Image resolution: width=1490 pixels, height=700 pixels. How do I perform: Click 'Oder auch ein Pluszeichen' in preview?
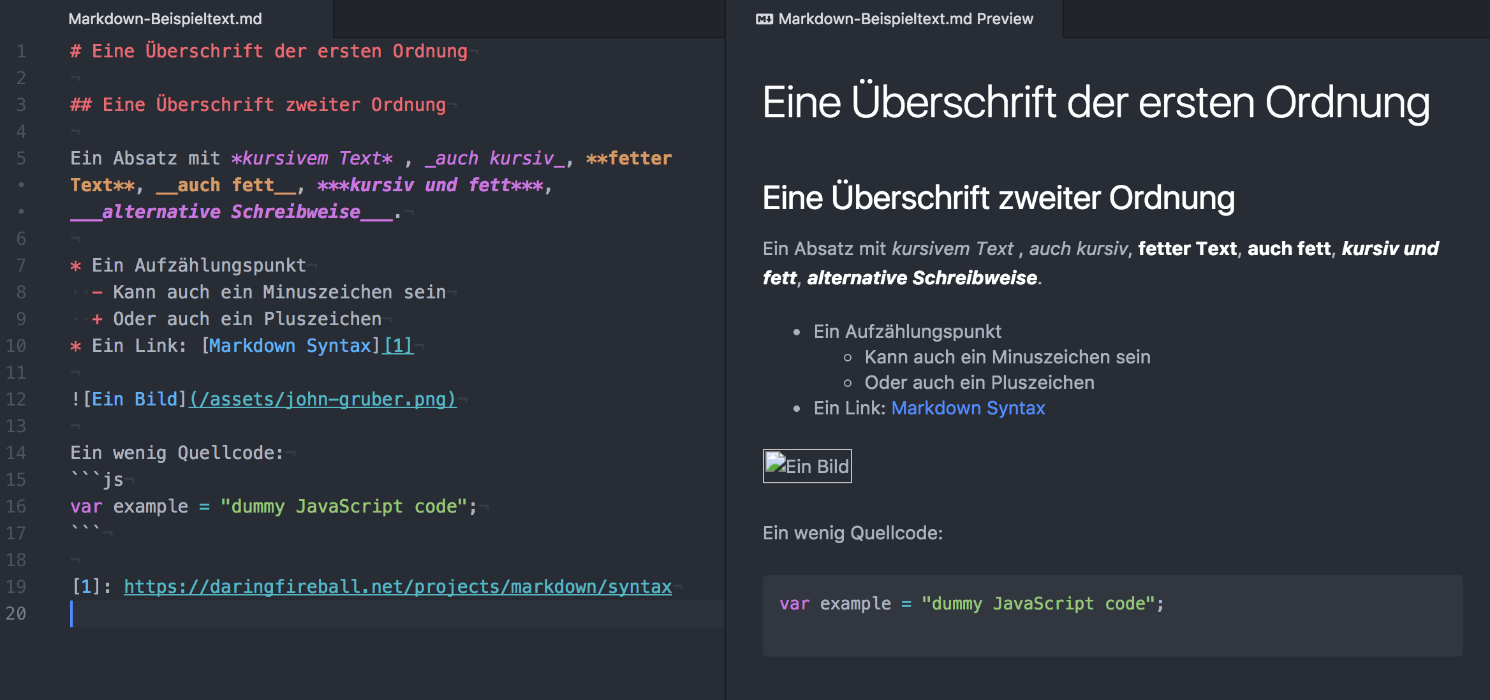[x=979, y=383]
